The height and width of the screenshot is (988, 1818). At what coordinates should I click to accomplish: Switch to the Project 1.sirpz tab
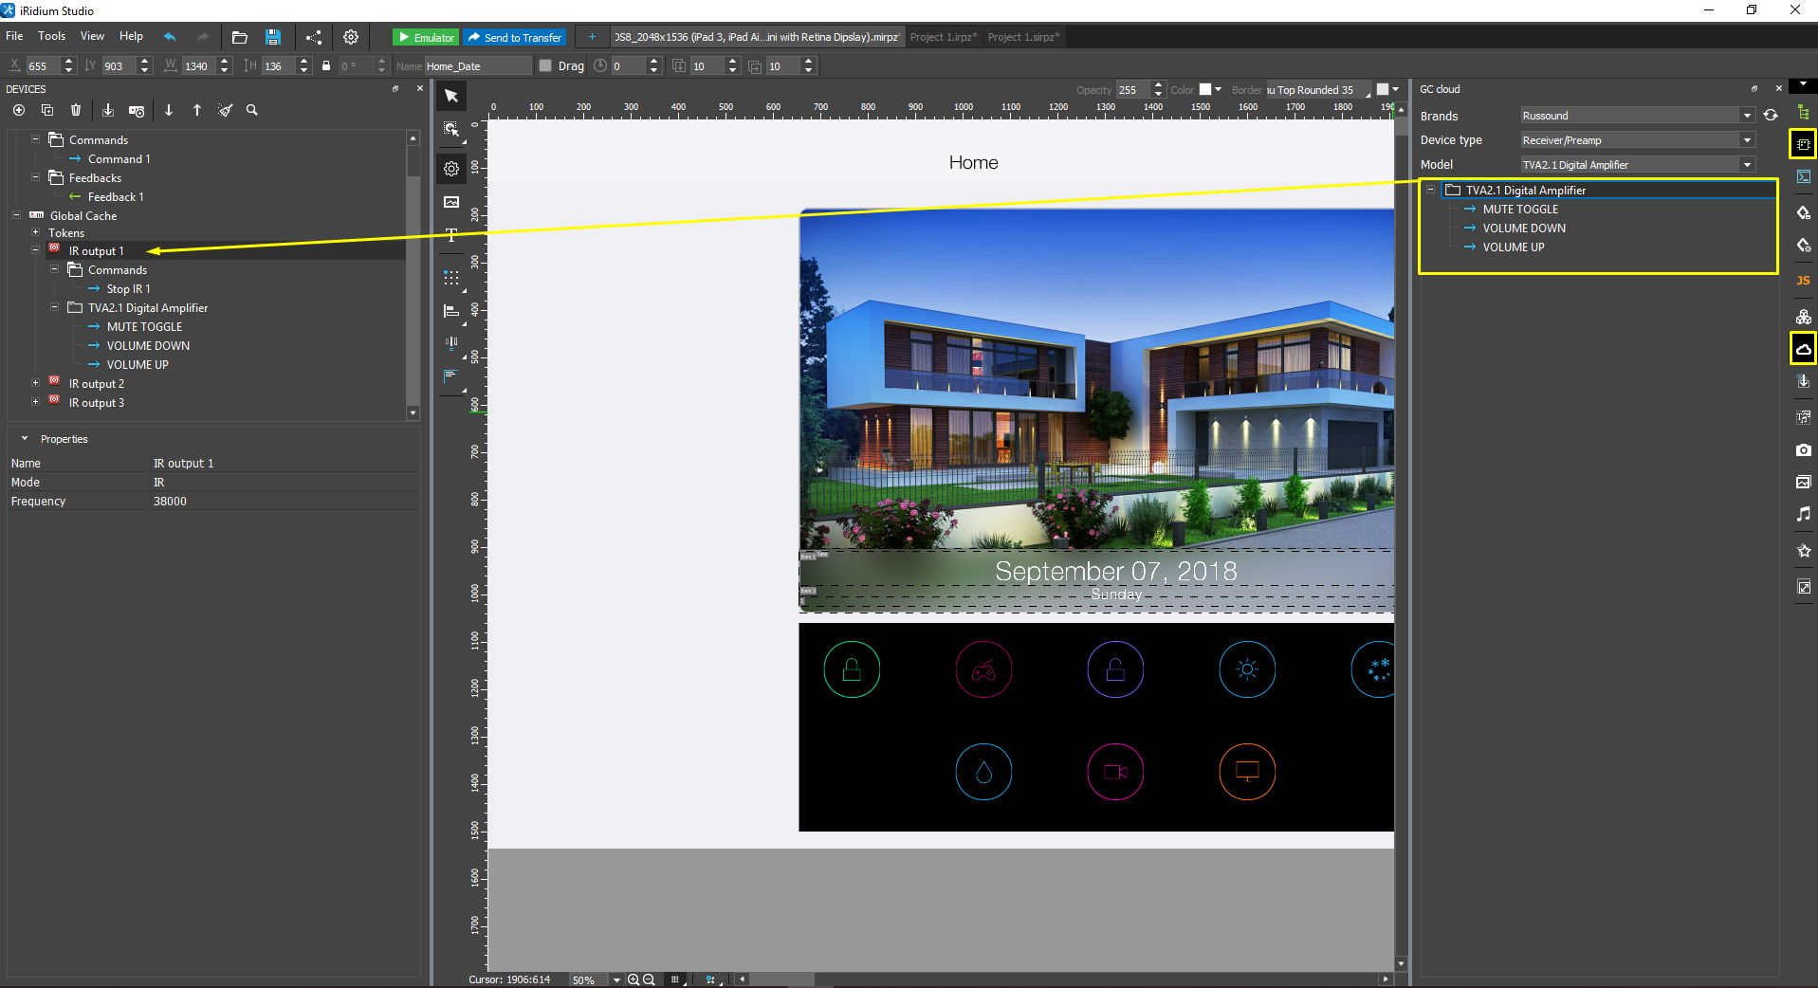pos(1022,37)
